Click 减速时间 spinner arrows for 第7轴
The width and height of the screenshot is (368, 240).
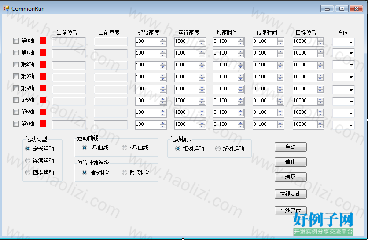(280, 125)
